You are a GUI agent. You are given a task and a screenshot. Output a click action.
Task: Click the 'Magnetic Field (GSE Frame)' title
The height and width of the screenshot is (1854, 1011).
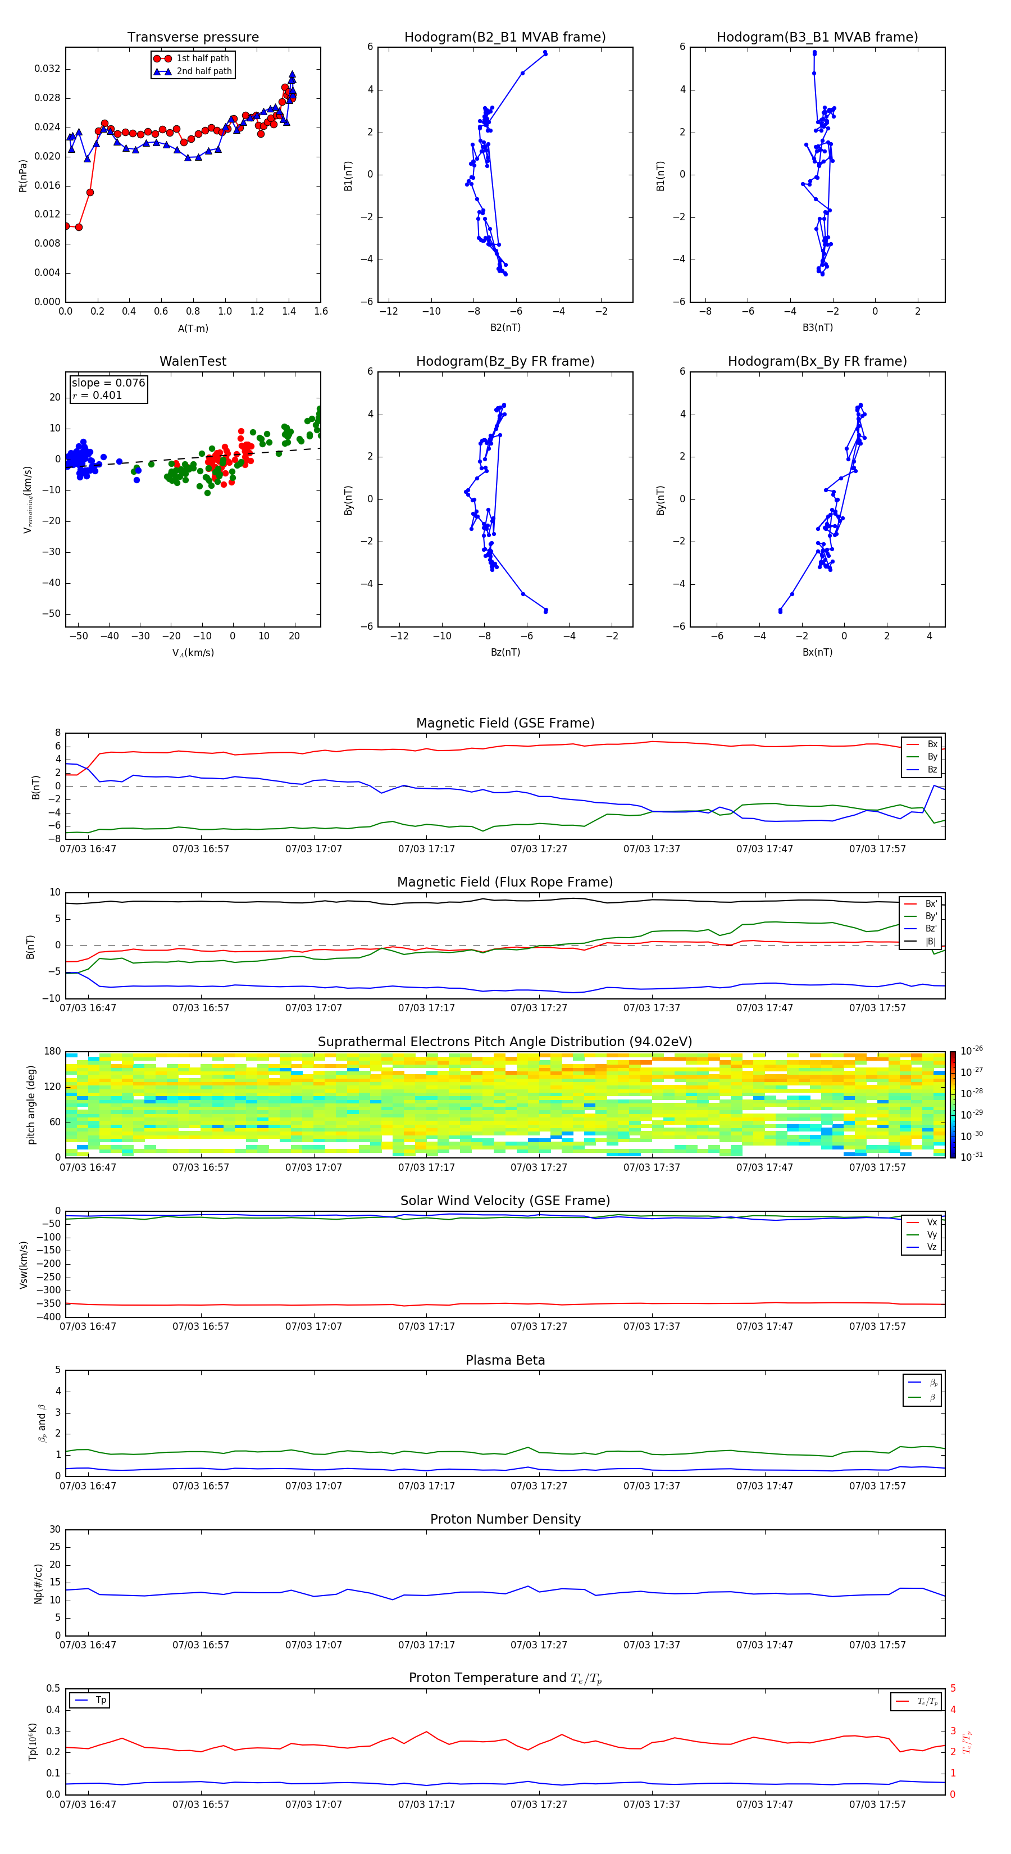pos(505,722)
